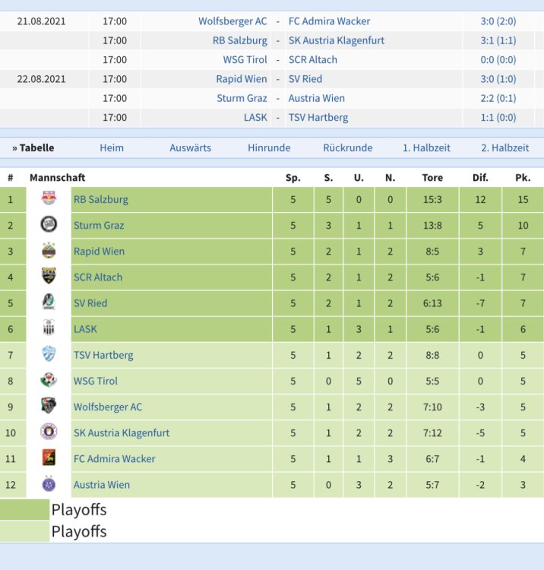Open the 1. Halbzeit tab
544x570 pixels.
tap(426, 148)
